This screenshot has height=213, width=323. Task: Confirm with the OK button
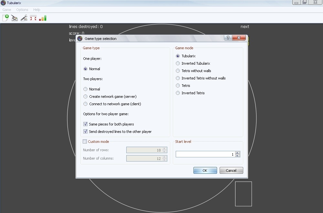(205, 170)
